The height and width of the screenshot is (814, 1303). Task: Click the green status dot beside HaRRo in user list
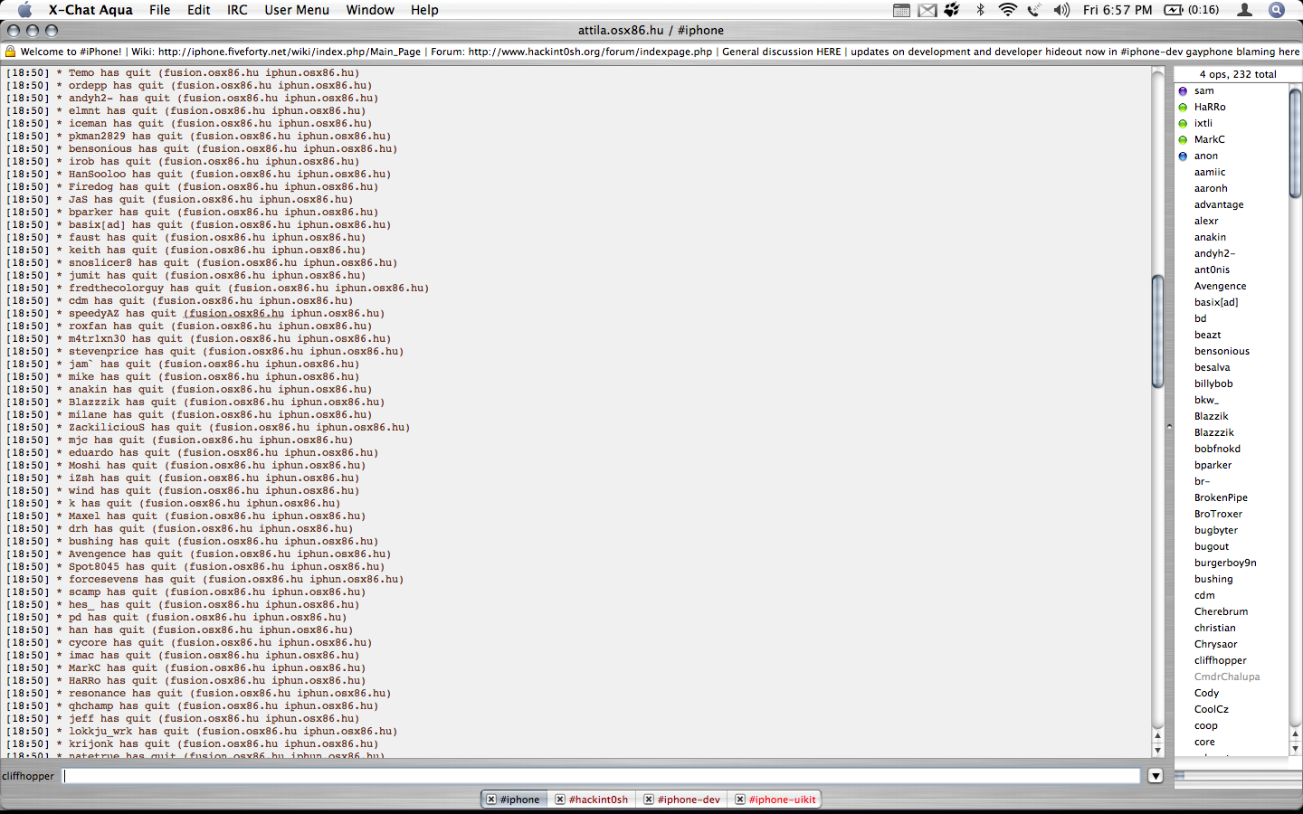pyautogui.click(x=1183, y=108)
